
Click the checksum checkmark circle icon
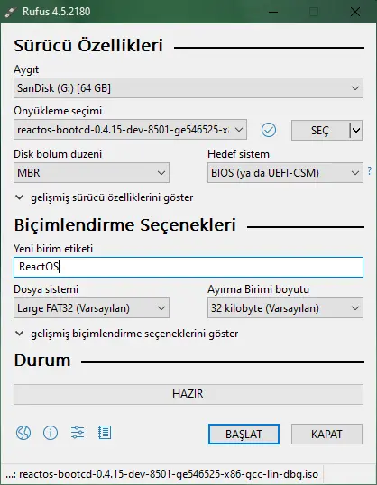tap(269, 130)
